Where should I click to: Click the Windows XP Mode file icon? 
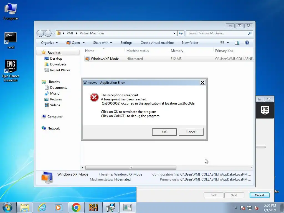click(87, 59)
